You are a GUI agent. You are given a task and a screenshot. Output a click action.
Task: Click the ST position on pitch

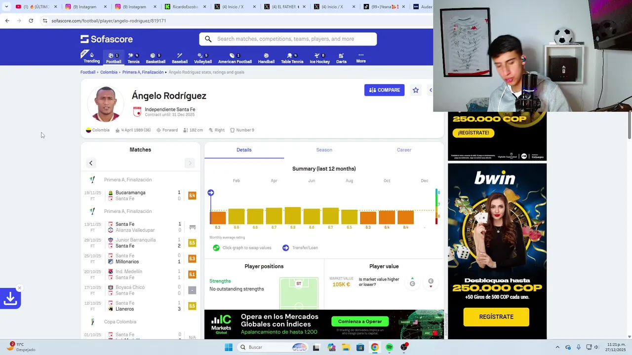pyautogui.click(x=299, y=284)
